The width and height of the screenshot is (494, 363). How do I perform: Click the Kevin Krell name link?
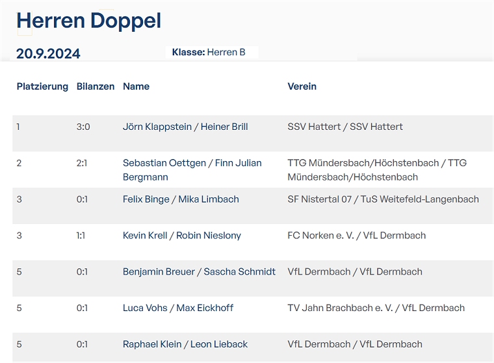click(144, 236)
